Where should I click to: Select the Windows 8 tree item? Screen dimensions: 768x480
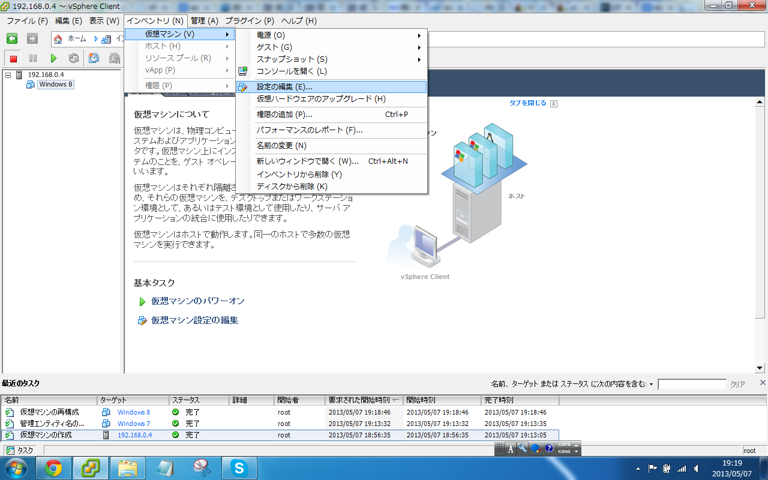[x=56, y=85]
